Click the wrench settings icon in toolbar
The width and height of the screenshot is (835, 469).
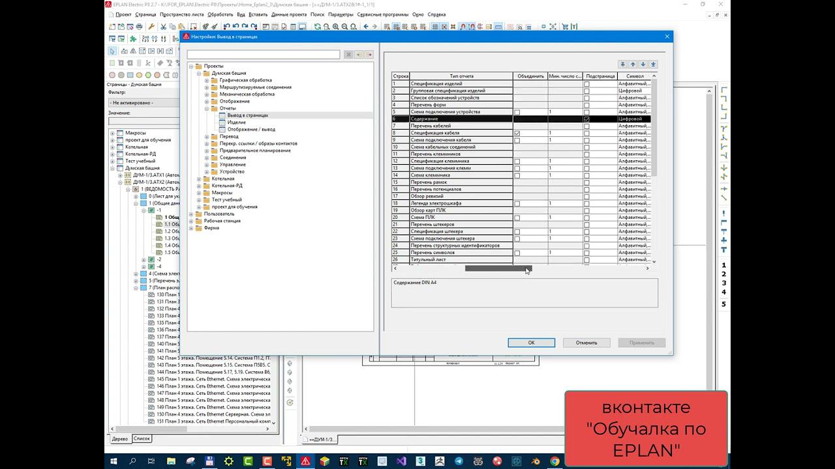click(151, 27)
